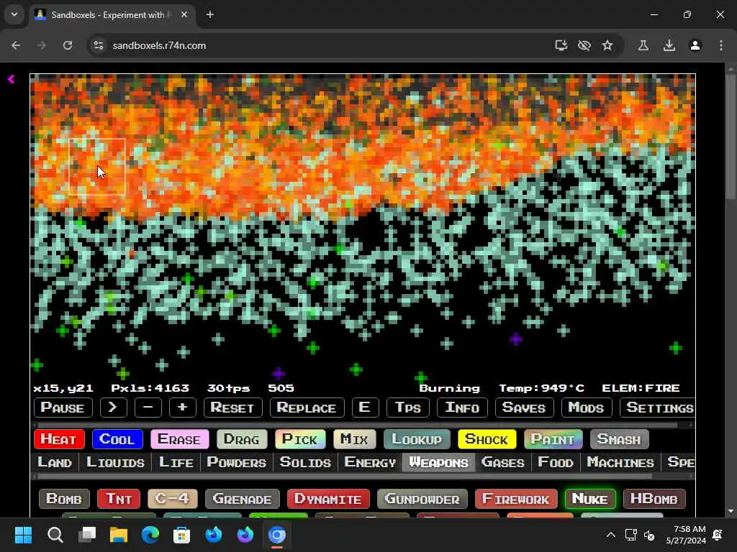Switch to the Life category
The image size is (737, 552).
tap(176, 462)
